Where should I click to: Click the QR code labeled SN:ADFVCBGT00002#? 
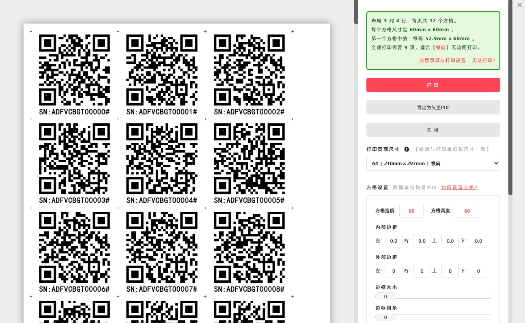click(249, 70)
